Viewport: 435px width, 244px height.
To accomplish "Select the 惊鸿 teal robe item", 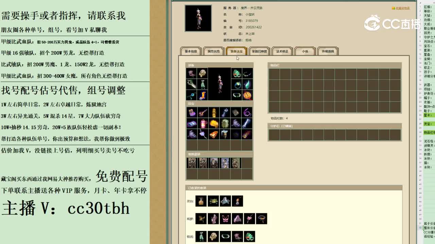I will coord(201,236).
